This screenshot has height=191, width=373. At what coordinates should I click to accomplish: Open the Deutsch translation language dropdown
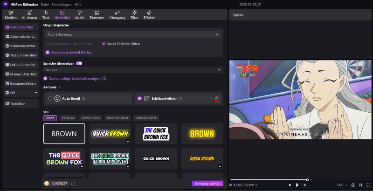click(x=133, y=70)
